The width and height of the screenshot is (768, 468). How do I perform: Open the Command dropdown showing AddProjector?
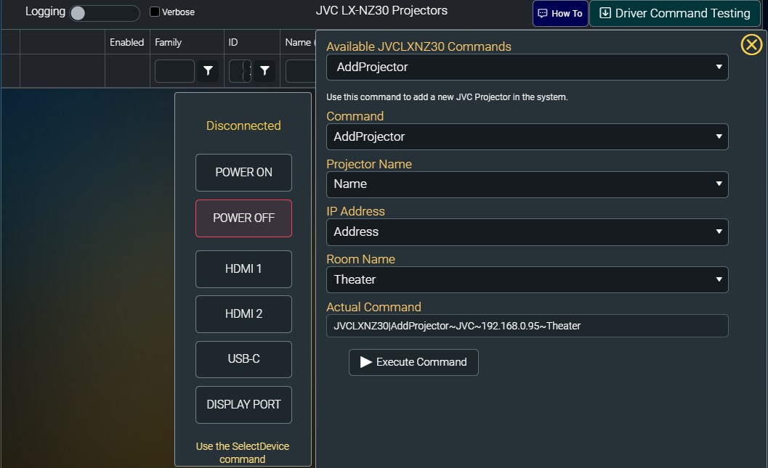pos(527,136)
